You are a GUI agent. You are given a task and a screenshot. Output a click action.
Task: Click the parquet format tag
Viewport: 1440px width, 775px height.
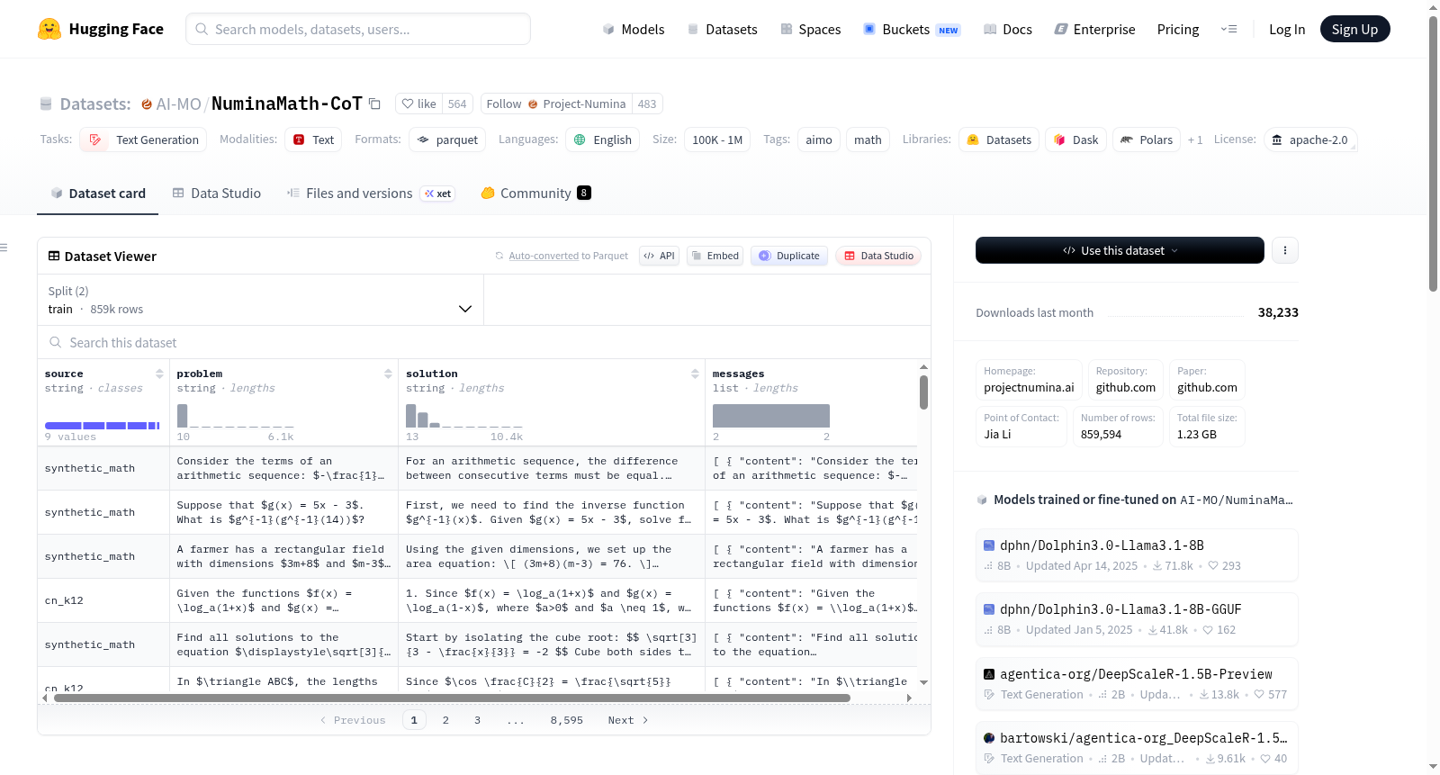click(447, 140)
